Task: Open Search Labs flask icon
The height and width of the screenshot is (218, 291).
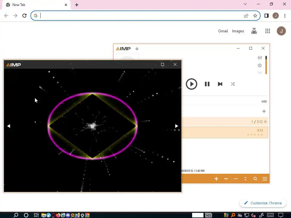Action: click(254, 31)
